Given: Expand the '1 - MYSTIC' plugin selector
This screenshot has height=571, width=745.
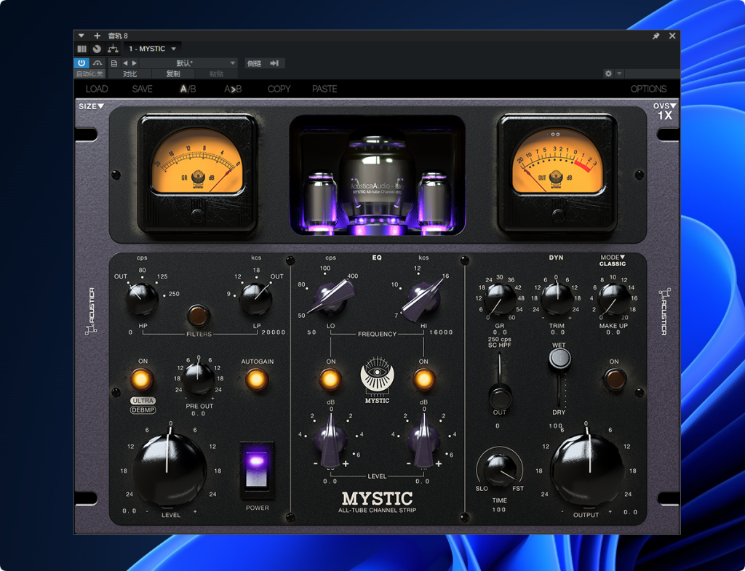Looking at the screenshot, I should click(153, 49).
